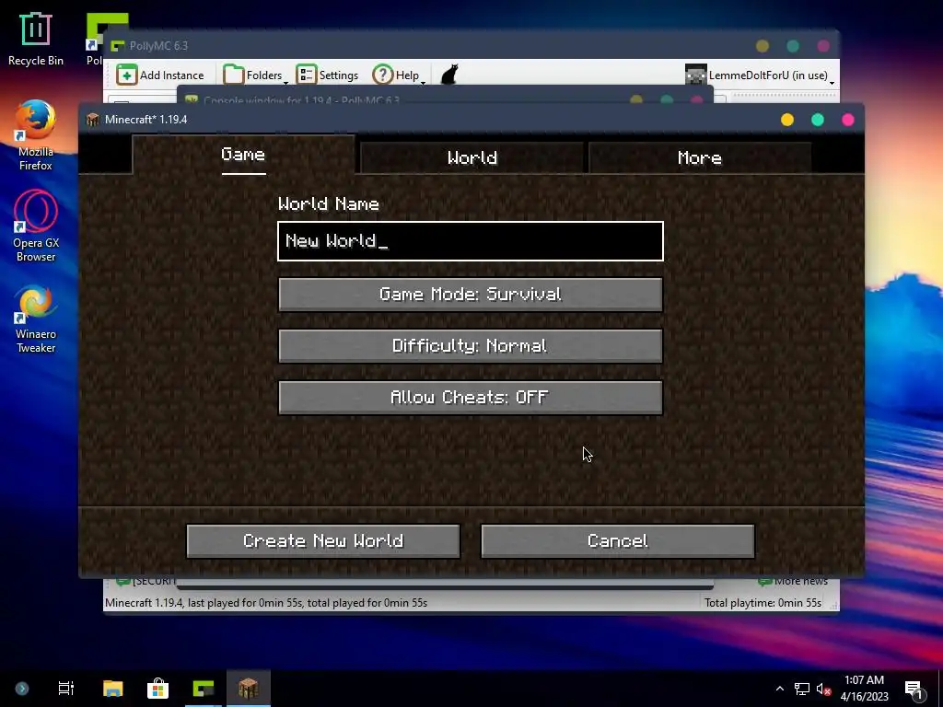Close Minecraft window pink button
The width and height of the screenshot is (943, 707).
pos(848,120)
